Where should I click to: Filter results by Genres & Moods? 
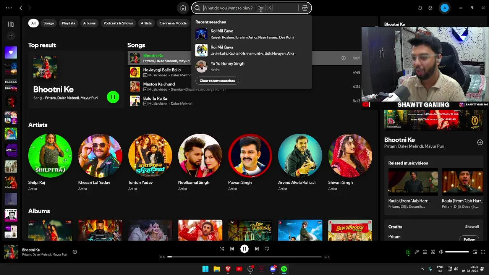click(x=173, y=23)
